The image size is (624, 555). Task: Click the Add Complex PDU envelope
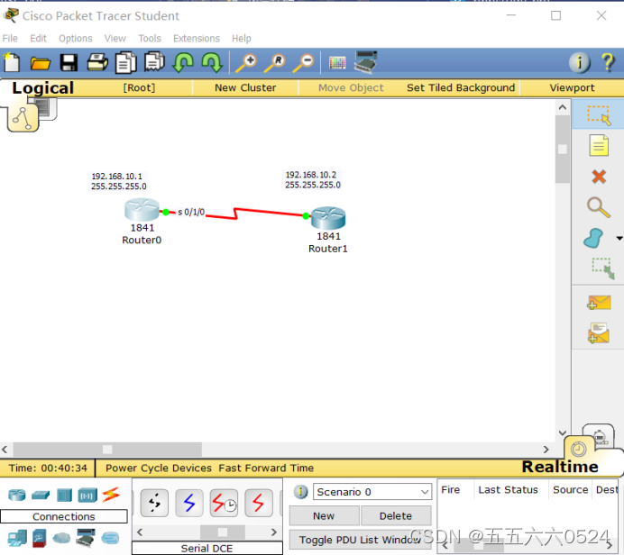(599, 333)
